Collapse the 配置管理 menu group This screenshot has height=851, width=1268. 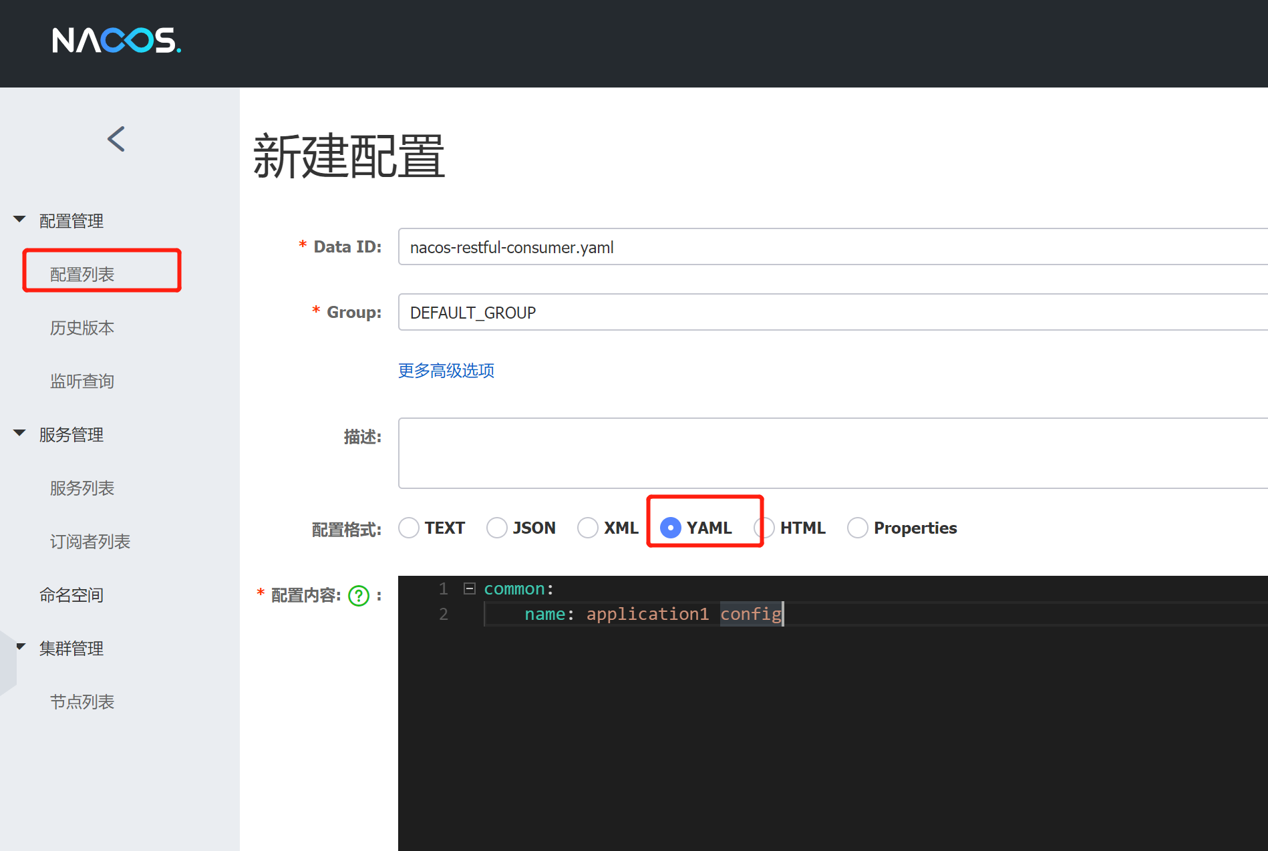[x=19, y=220]
